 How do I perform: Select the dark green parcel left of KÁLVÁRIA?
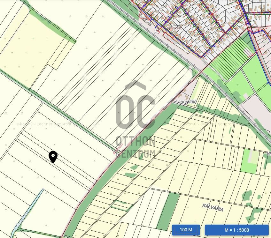168,212
